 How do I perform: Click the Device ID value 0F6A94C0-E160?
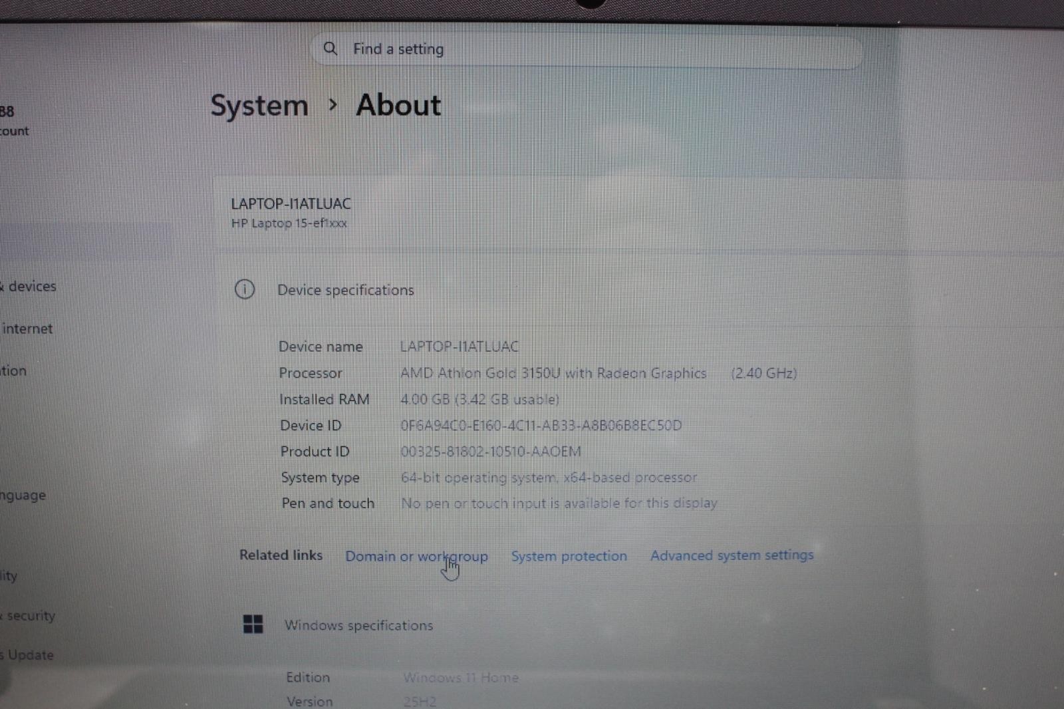coord(541,426)
